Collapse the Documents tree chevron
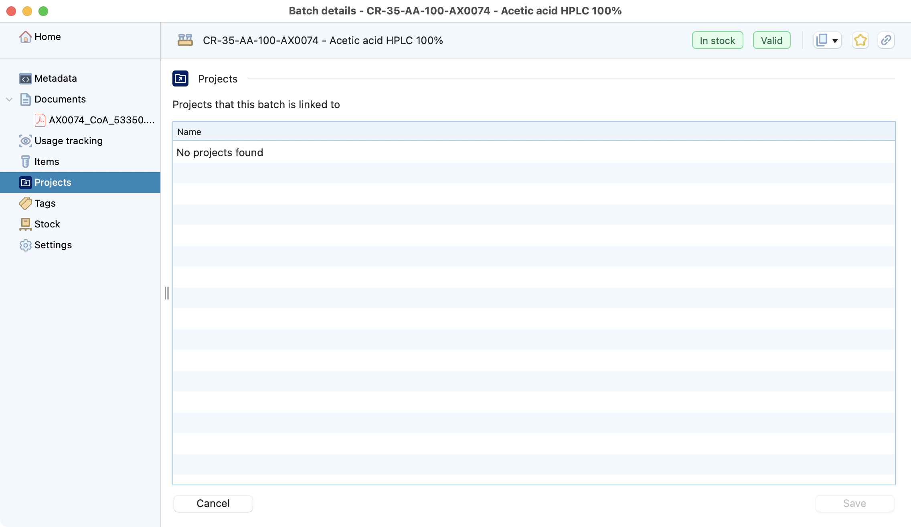This screenshot has height=527, width=911. coord(9,99)
